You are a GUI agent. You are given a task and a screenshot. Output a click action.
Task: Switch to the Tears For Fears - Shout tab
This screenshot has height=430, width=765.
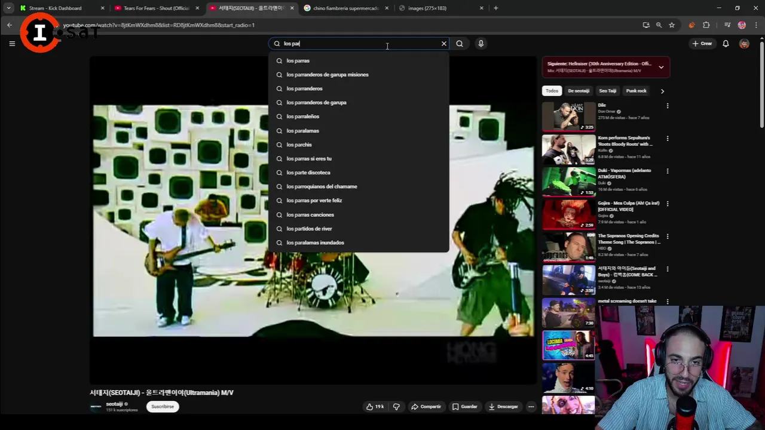tap(155, 8)
